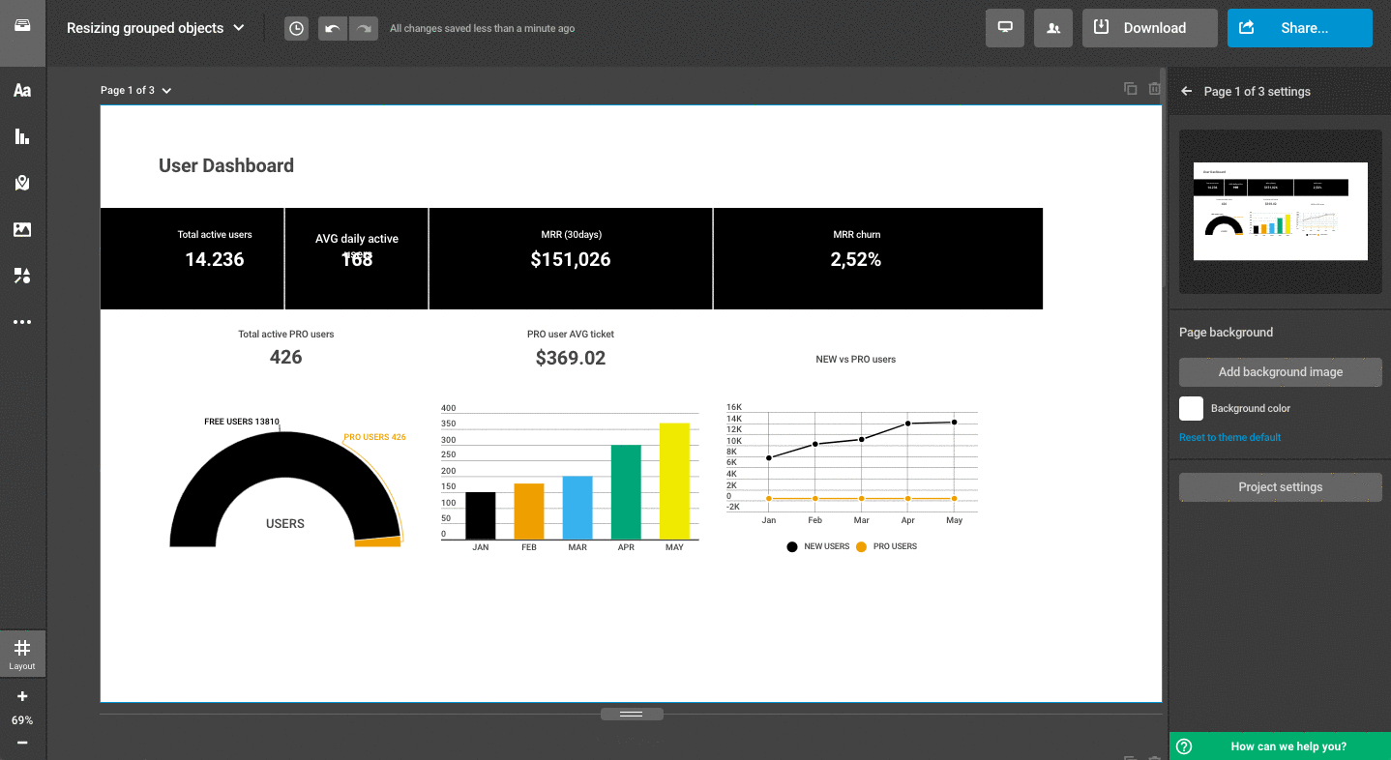
Task: Go back from page settings panel
Action: coord(1187,91)
